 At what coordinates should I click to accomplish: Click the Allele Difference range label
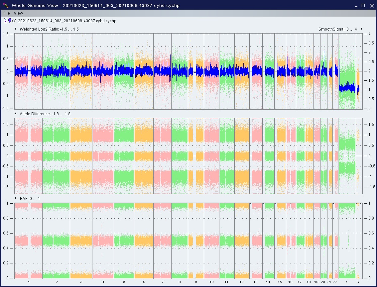(45, 114)
